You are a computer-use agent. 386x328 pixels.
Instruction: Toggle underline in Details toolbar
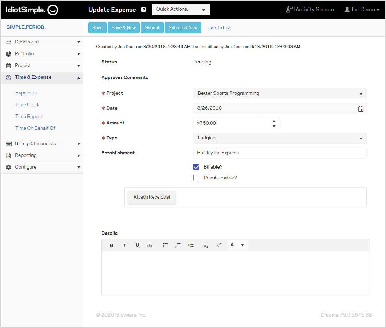(x=137, y=245)
